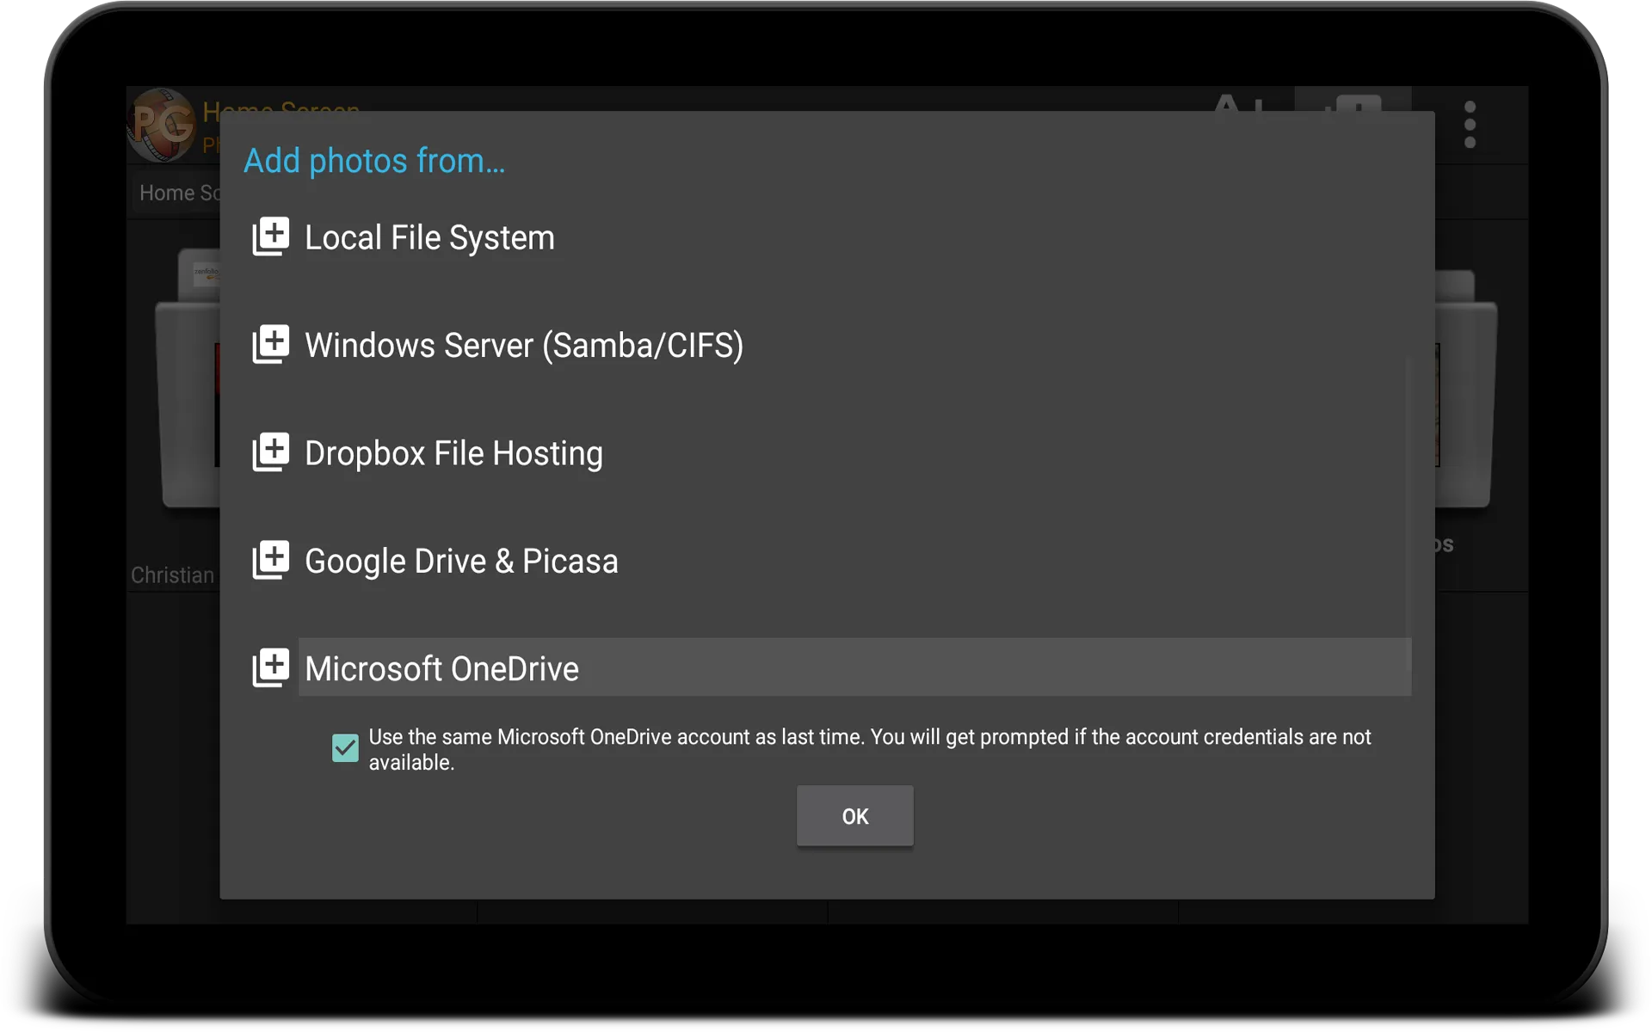Enable same Microsoft OneDrive account option
Screen dimensions: 1652x1032
[346, 746]
